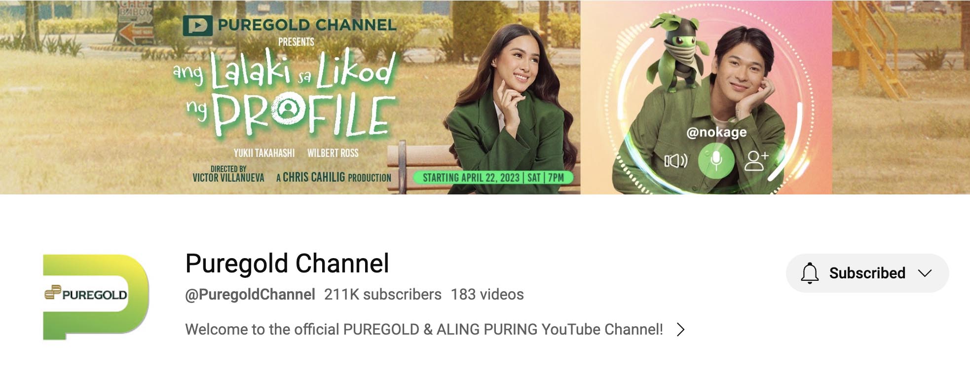
Task: Click the Puregold Channel title
Action: point(287,263)
